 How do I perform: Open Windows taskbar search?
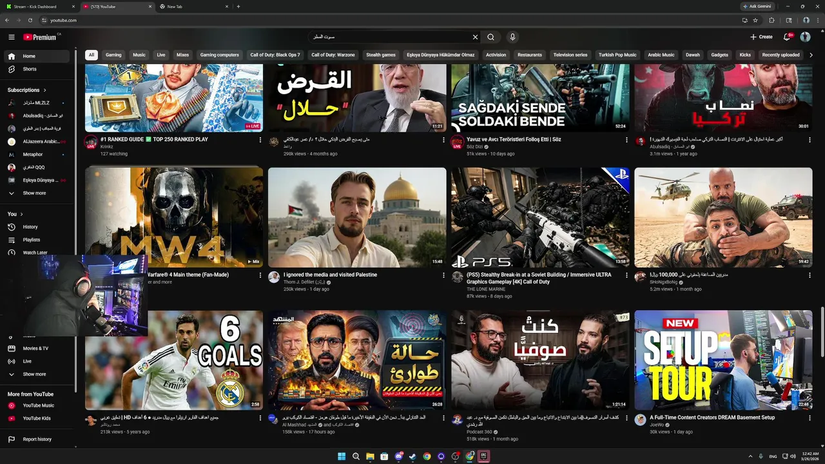click(x=356, y=456)
